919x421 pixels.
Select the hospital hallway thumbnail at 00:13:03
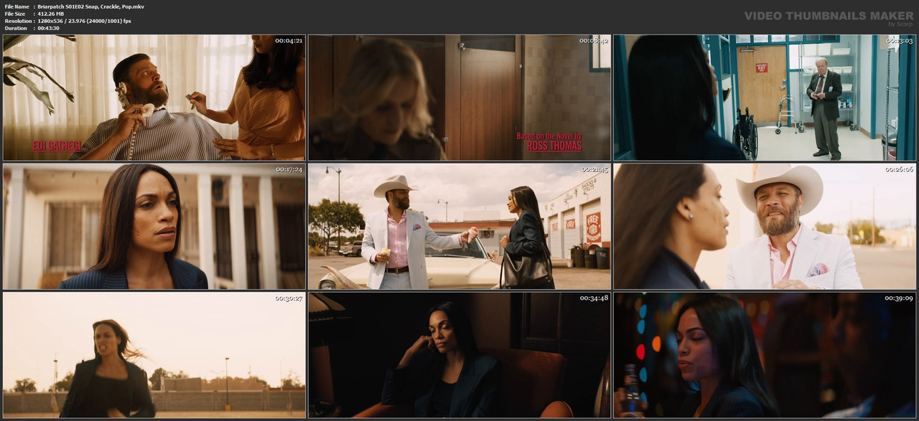tap(765, 98)
